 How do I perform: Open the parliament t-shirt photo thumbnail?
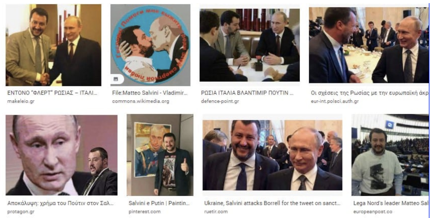pos(390,155)
